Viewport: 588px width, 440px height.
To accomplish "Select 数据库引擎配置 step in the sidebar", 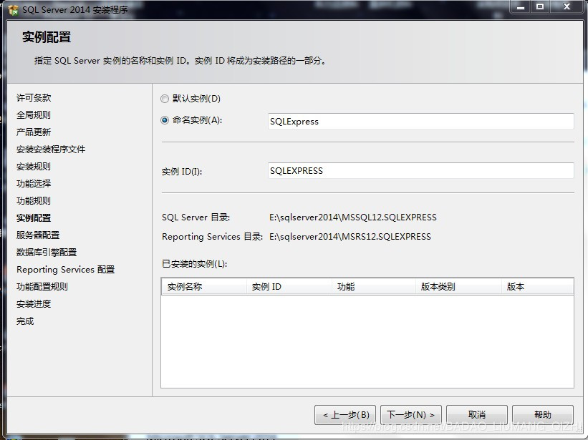I will pos(47,253).
